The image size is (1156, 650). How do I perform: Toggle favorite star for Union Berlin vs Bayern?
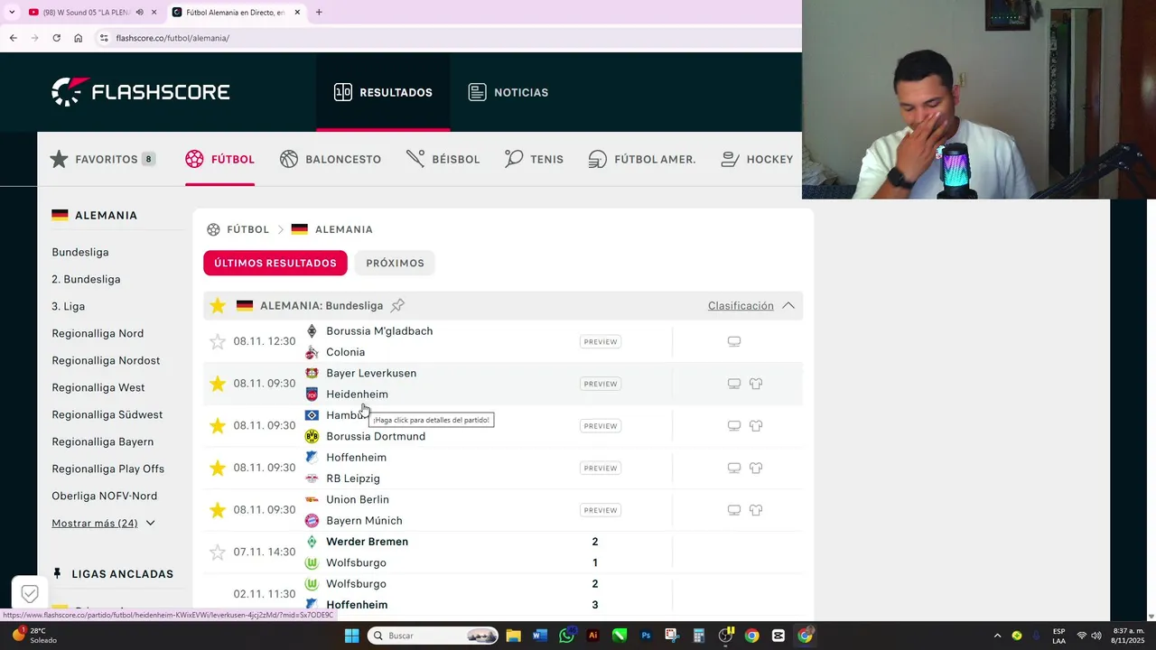click(218, 510)
